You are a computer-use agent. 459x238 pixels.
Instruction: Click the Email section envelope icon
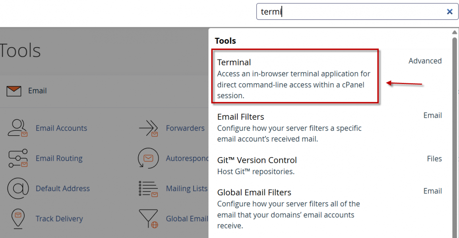click(14, 91)
